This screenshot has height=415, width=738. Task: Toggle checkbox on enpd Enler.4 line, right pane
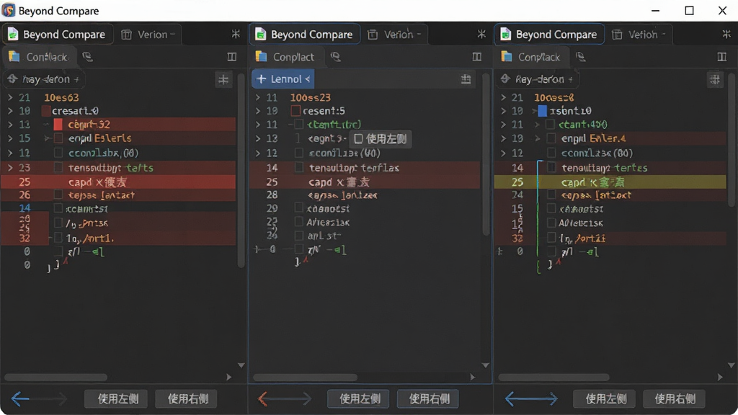pyautogui.click(x=551, y=138)
